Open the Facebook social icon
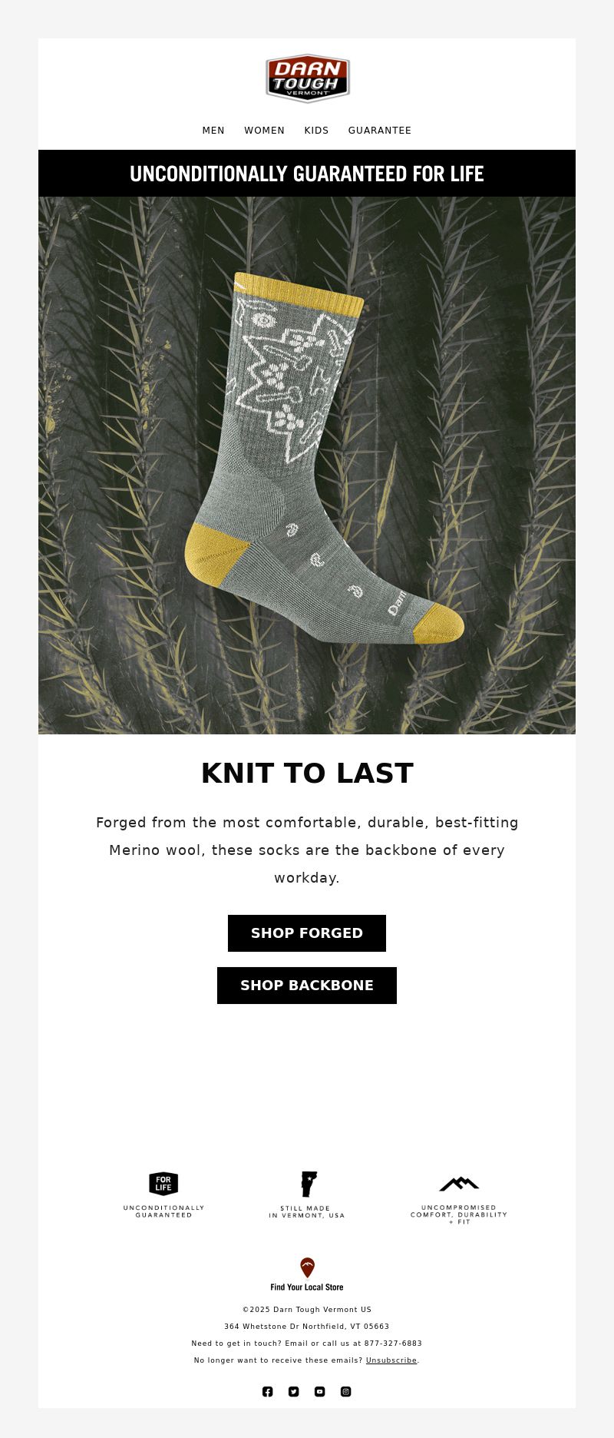This screenshot has width=614, height=1438. click(268, 1391)
